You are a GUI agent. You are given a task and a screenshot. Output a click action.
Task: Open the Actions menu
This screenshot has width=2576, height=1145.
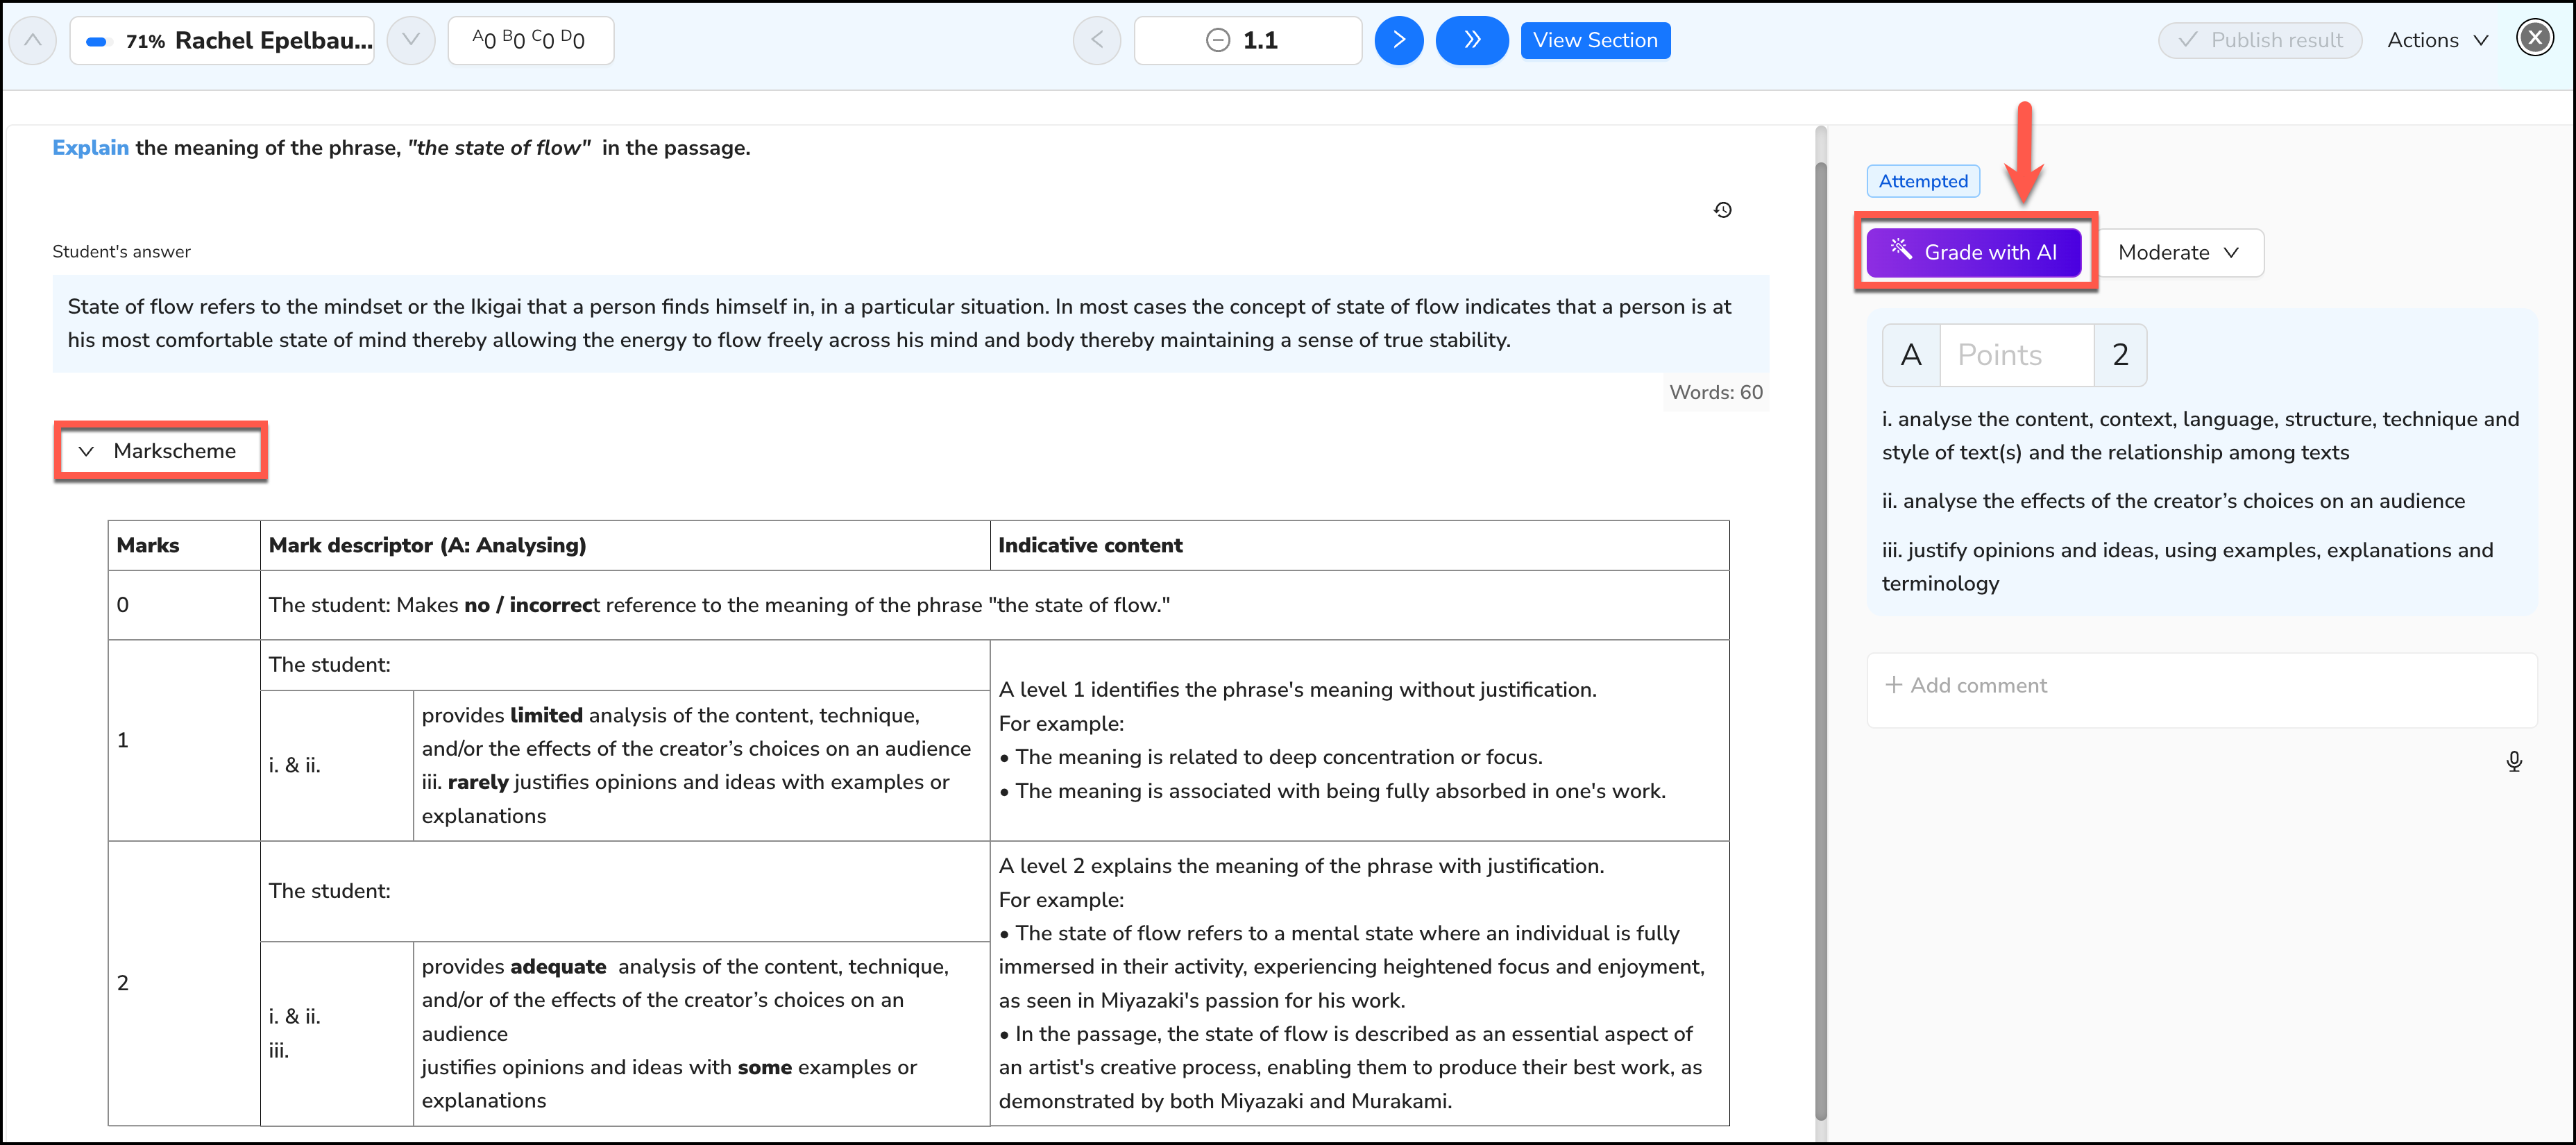point(2437,40)
